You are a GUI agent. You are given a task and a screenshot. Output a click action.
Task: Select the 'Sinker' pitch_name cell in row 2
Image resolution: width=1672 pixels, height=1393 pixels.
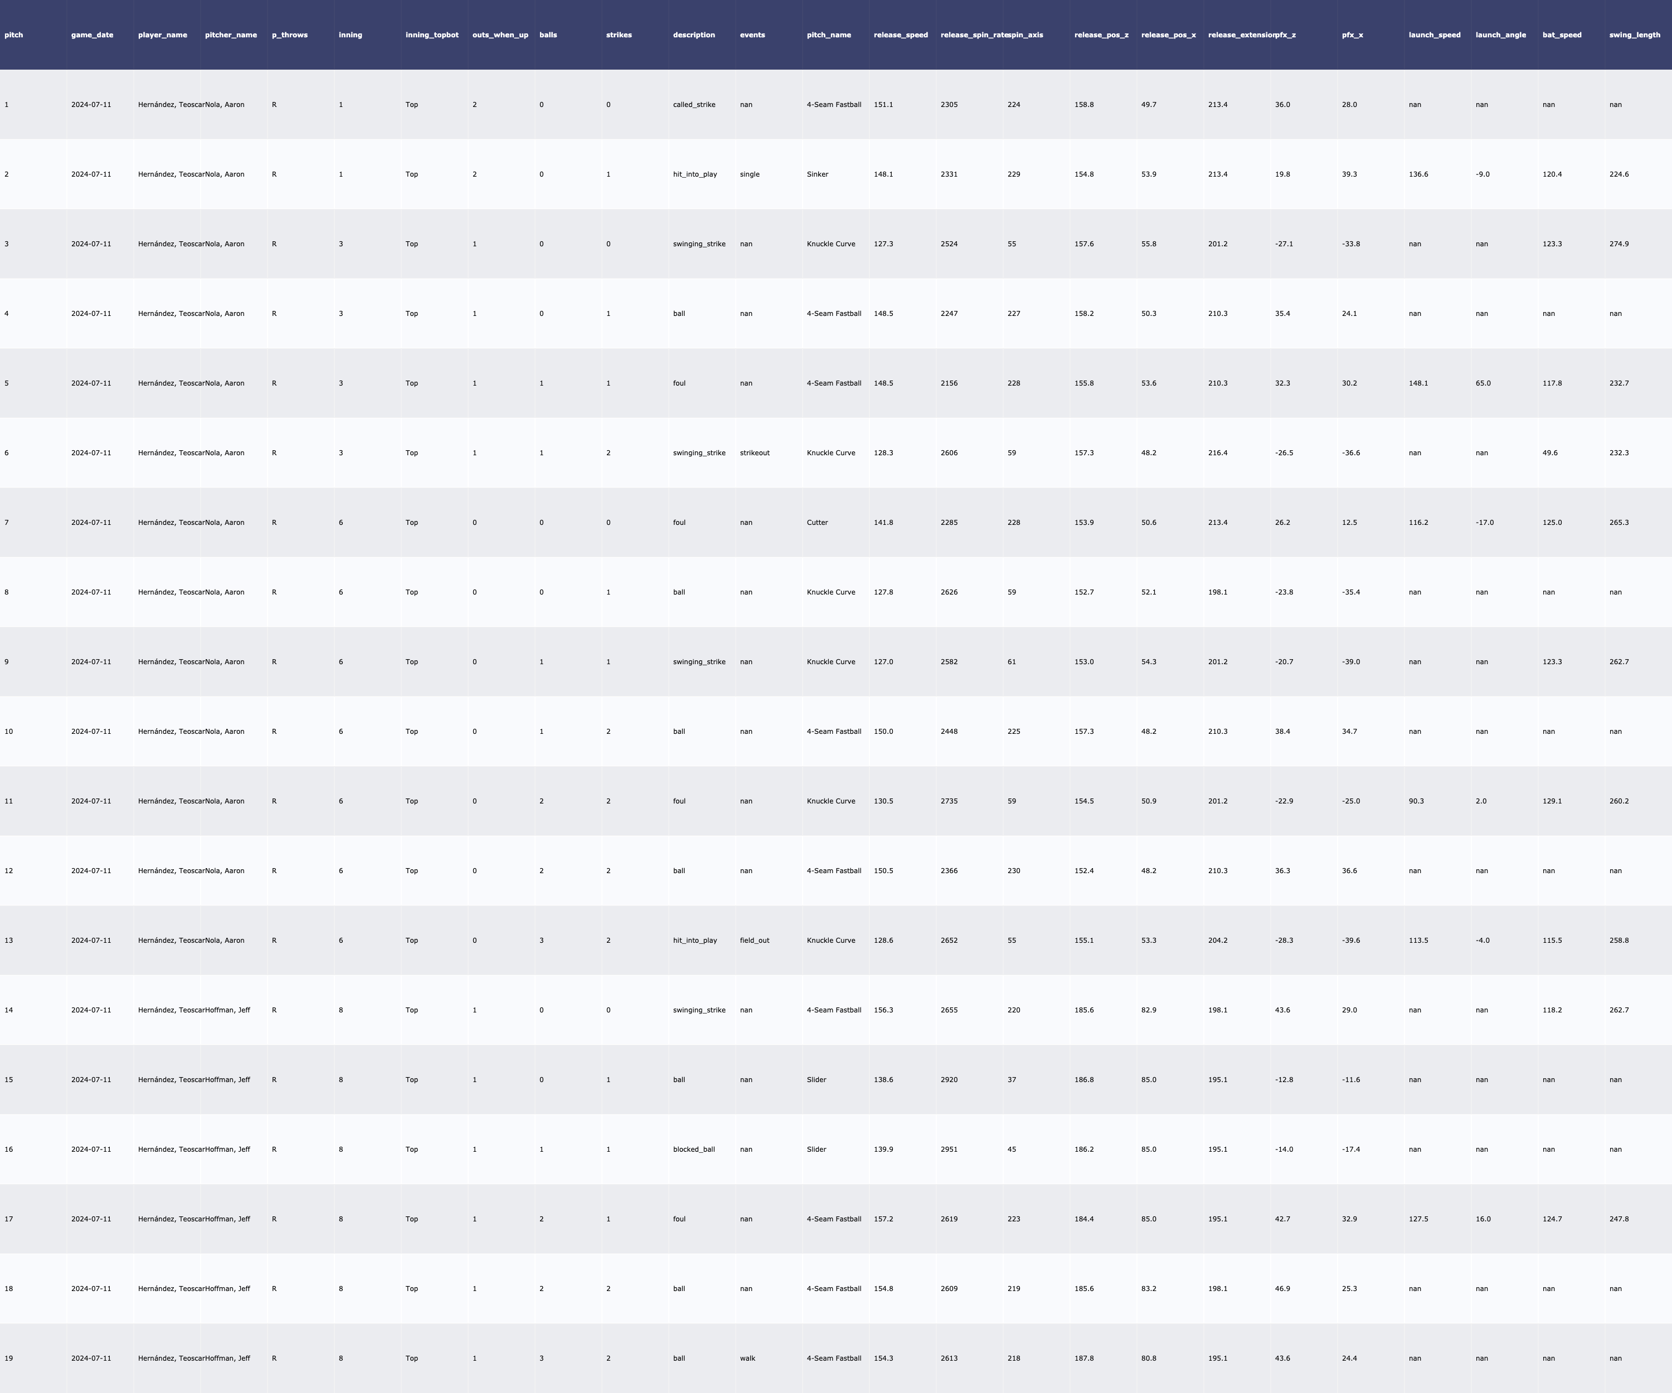pos(817,174)
